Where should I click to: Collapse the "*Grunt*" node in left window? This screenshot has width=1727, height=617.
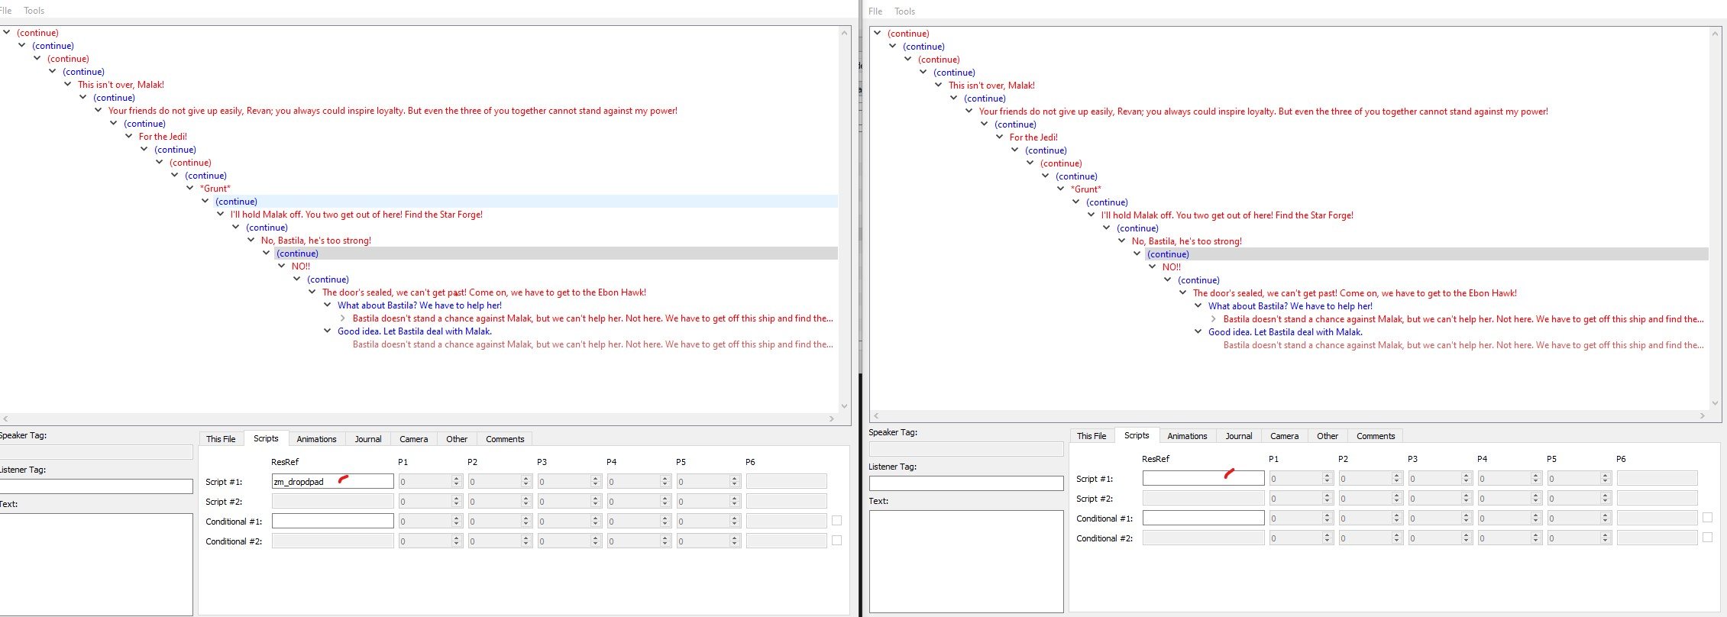pos(190,189)
